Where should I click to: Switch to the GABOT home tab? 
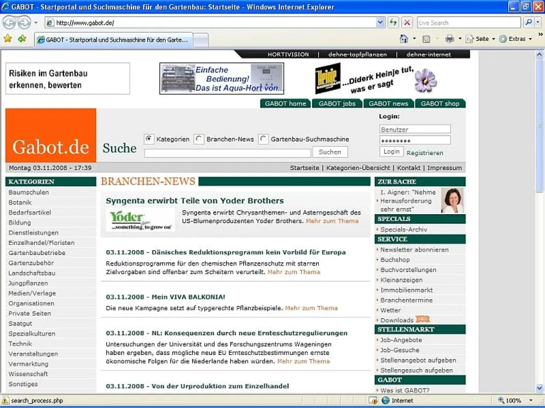[x=286, y=104]
